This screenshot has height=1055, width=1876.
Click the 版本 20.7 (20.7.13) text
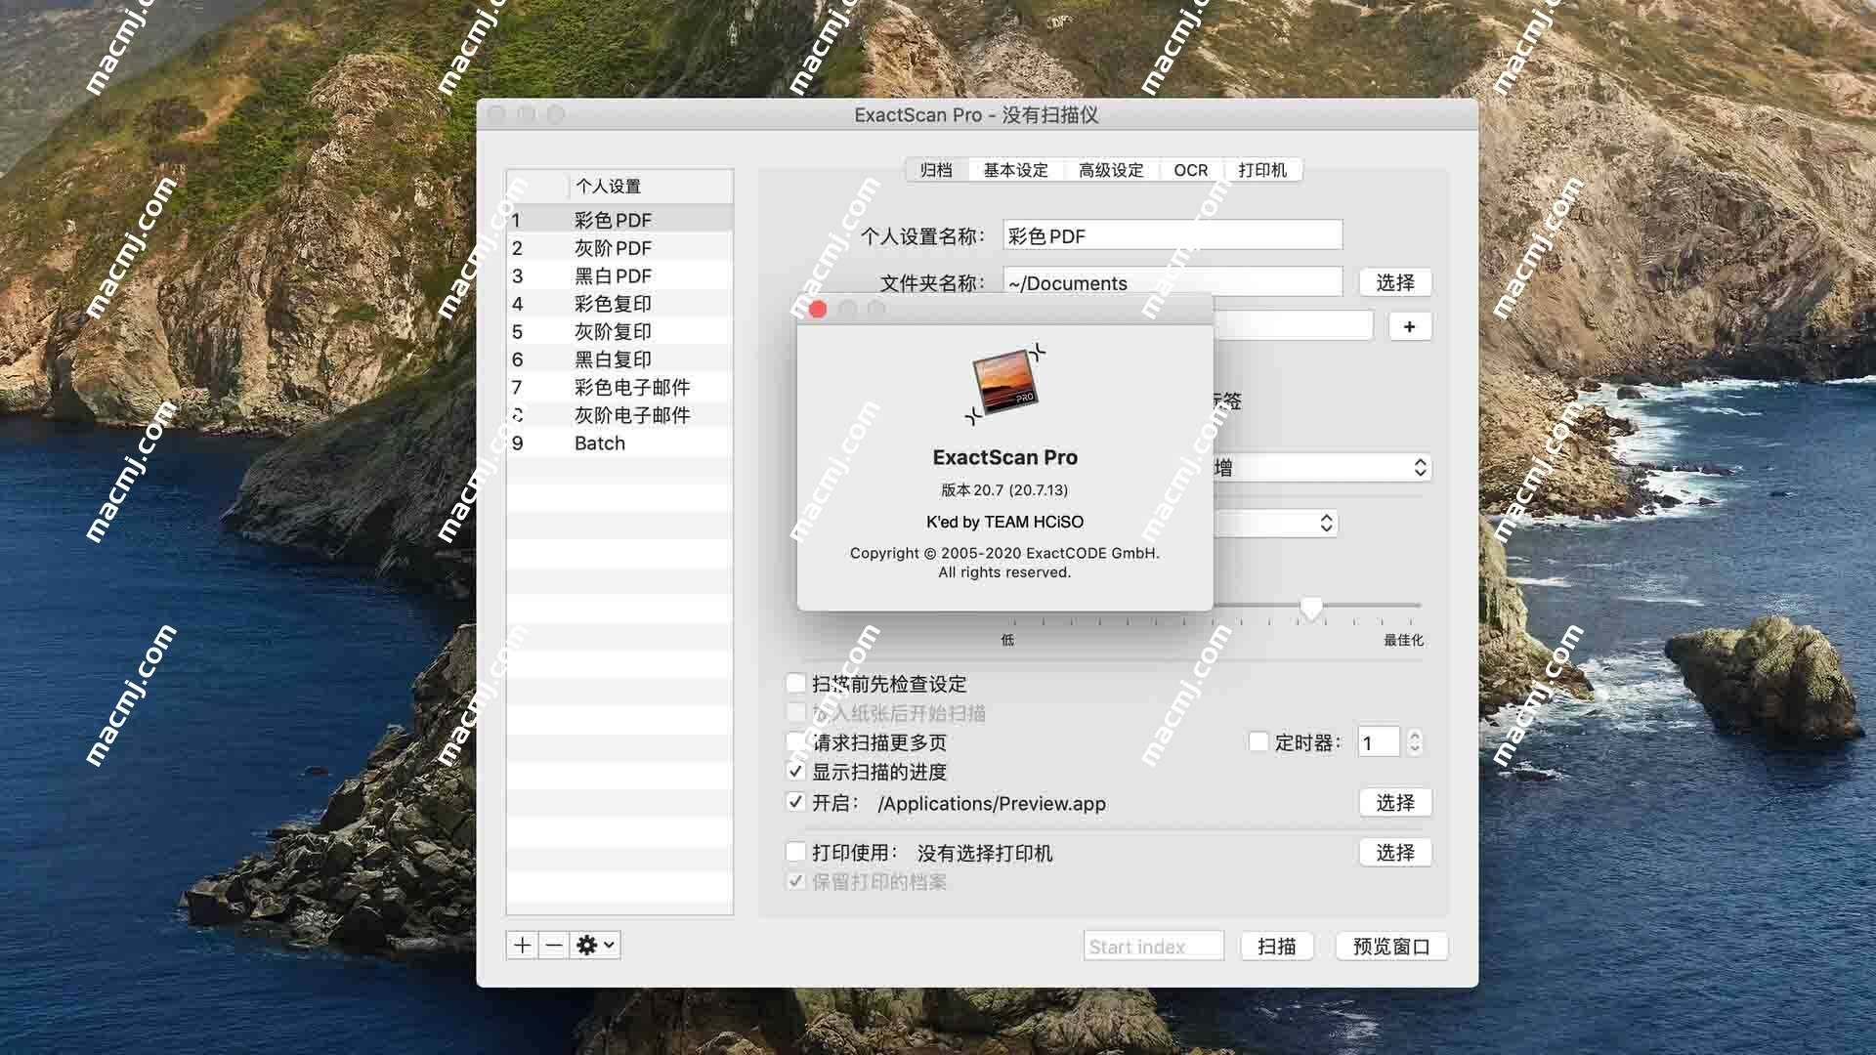(x=1004, y=489)
